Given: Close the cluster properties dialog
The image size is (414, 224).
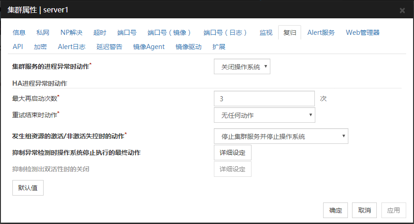Looking at the screenshot, I should click(x=402, y=10).
